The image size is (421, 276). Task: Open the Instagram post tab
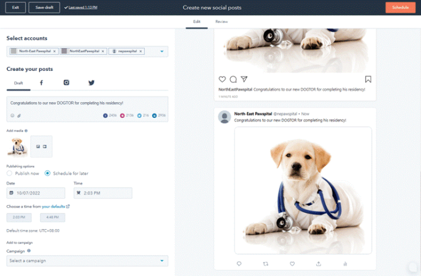pyautogui.click(x=67, y=83)
